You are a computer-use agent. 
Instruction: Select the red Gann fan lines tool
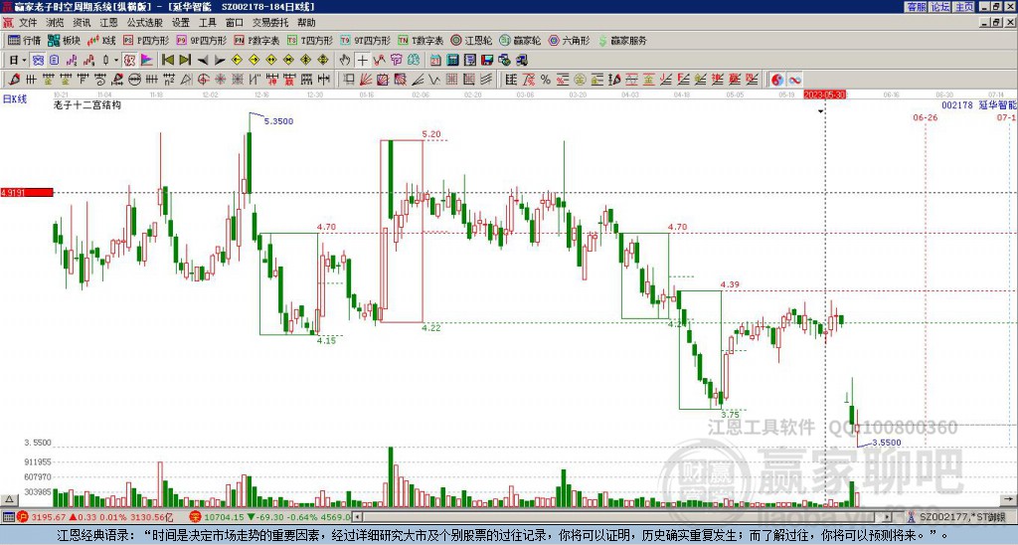366,80
